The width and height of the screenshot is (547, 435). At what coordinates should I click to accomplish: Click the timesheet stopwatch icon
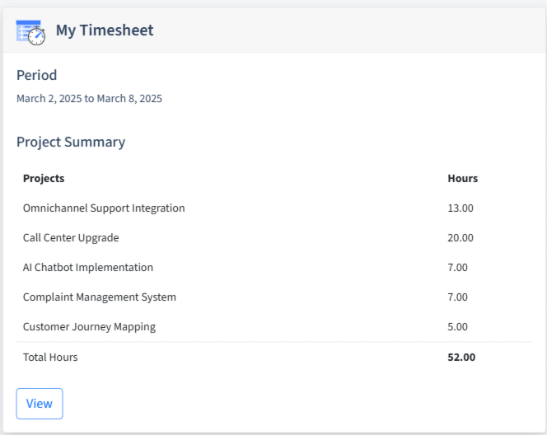coord(30,32)
